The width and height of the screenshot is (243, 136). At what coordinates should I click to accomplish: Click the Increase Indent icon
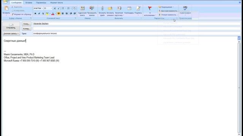click(75, 14)
